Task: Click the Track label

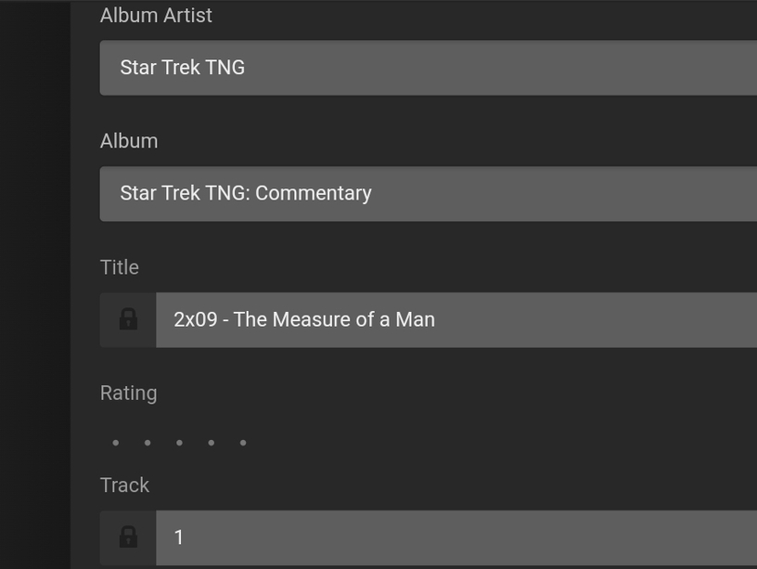Action: (124, 485)
